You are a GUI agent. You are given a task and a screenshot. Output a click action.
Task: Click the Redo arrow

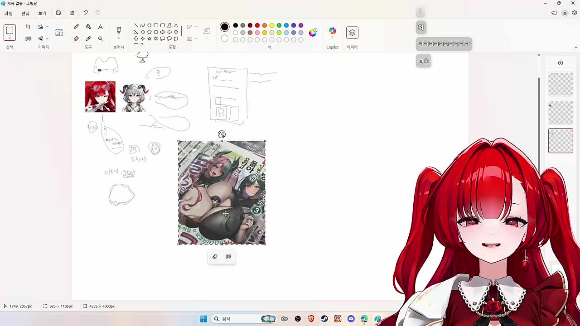[97, 13]
